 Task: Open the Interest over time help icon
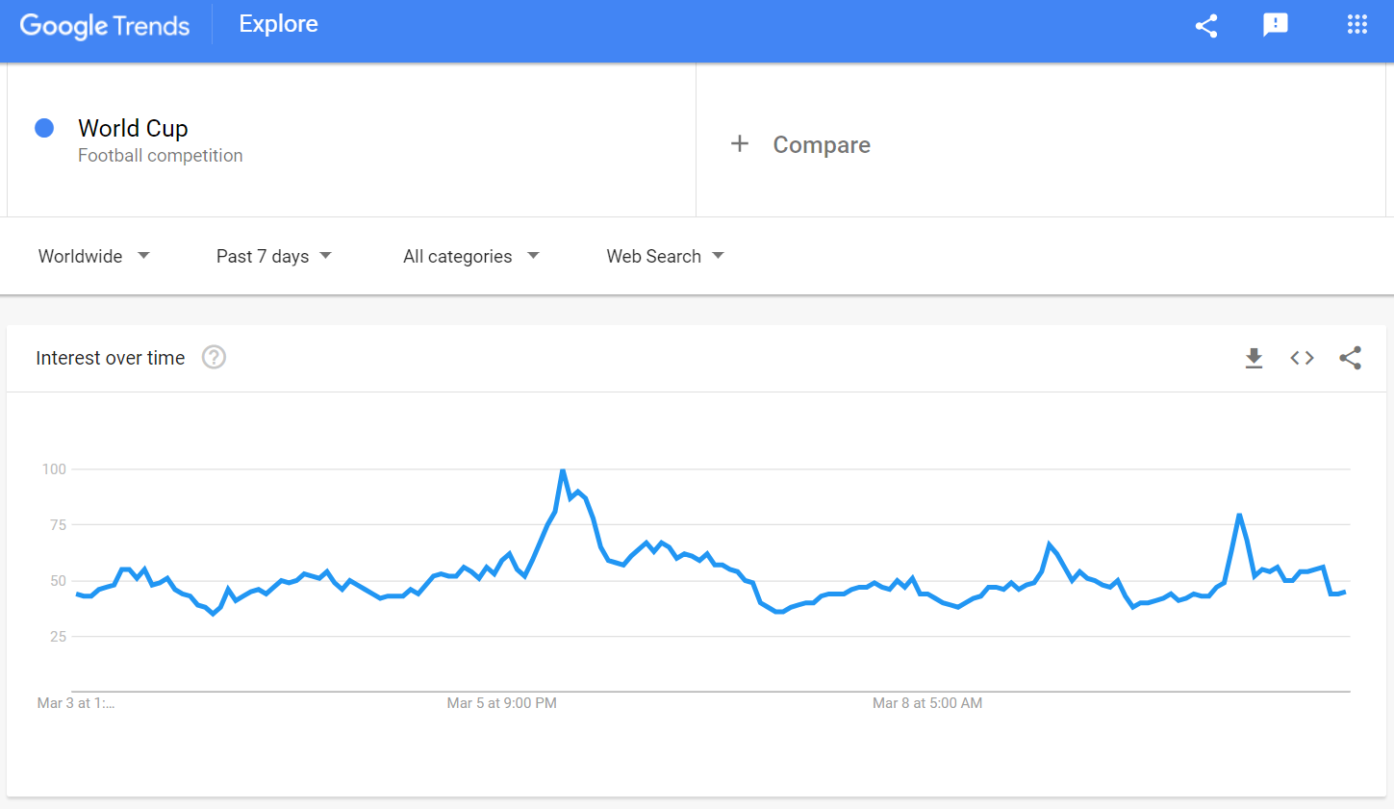pos(214,357)
